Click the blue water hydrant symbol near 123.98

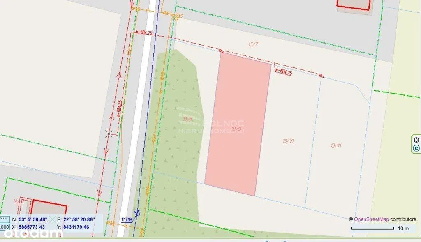pos(137,213)
